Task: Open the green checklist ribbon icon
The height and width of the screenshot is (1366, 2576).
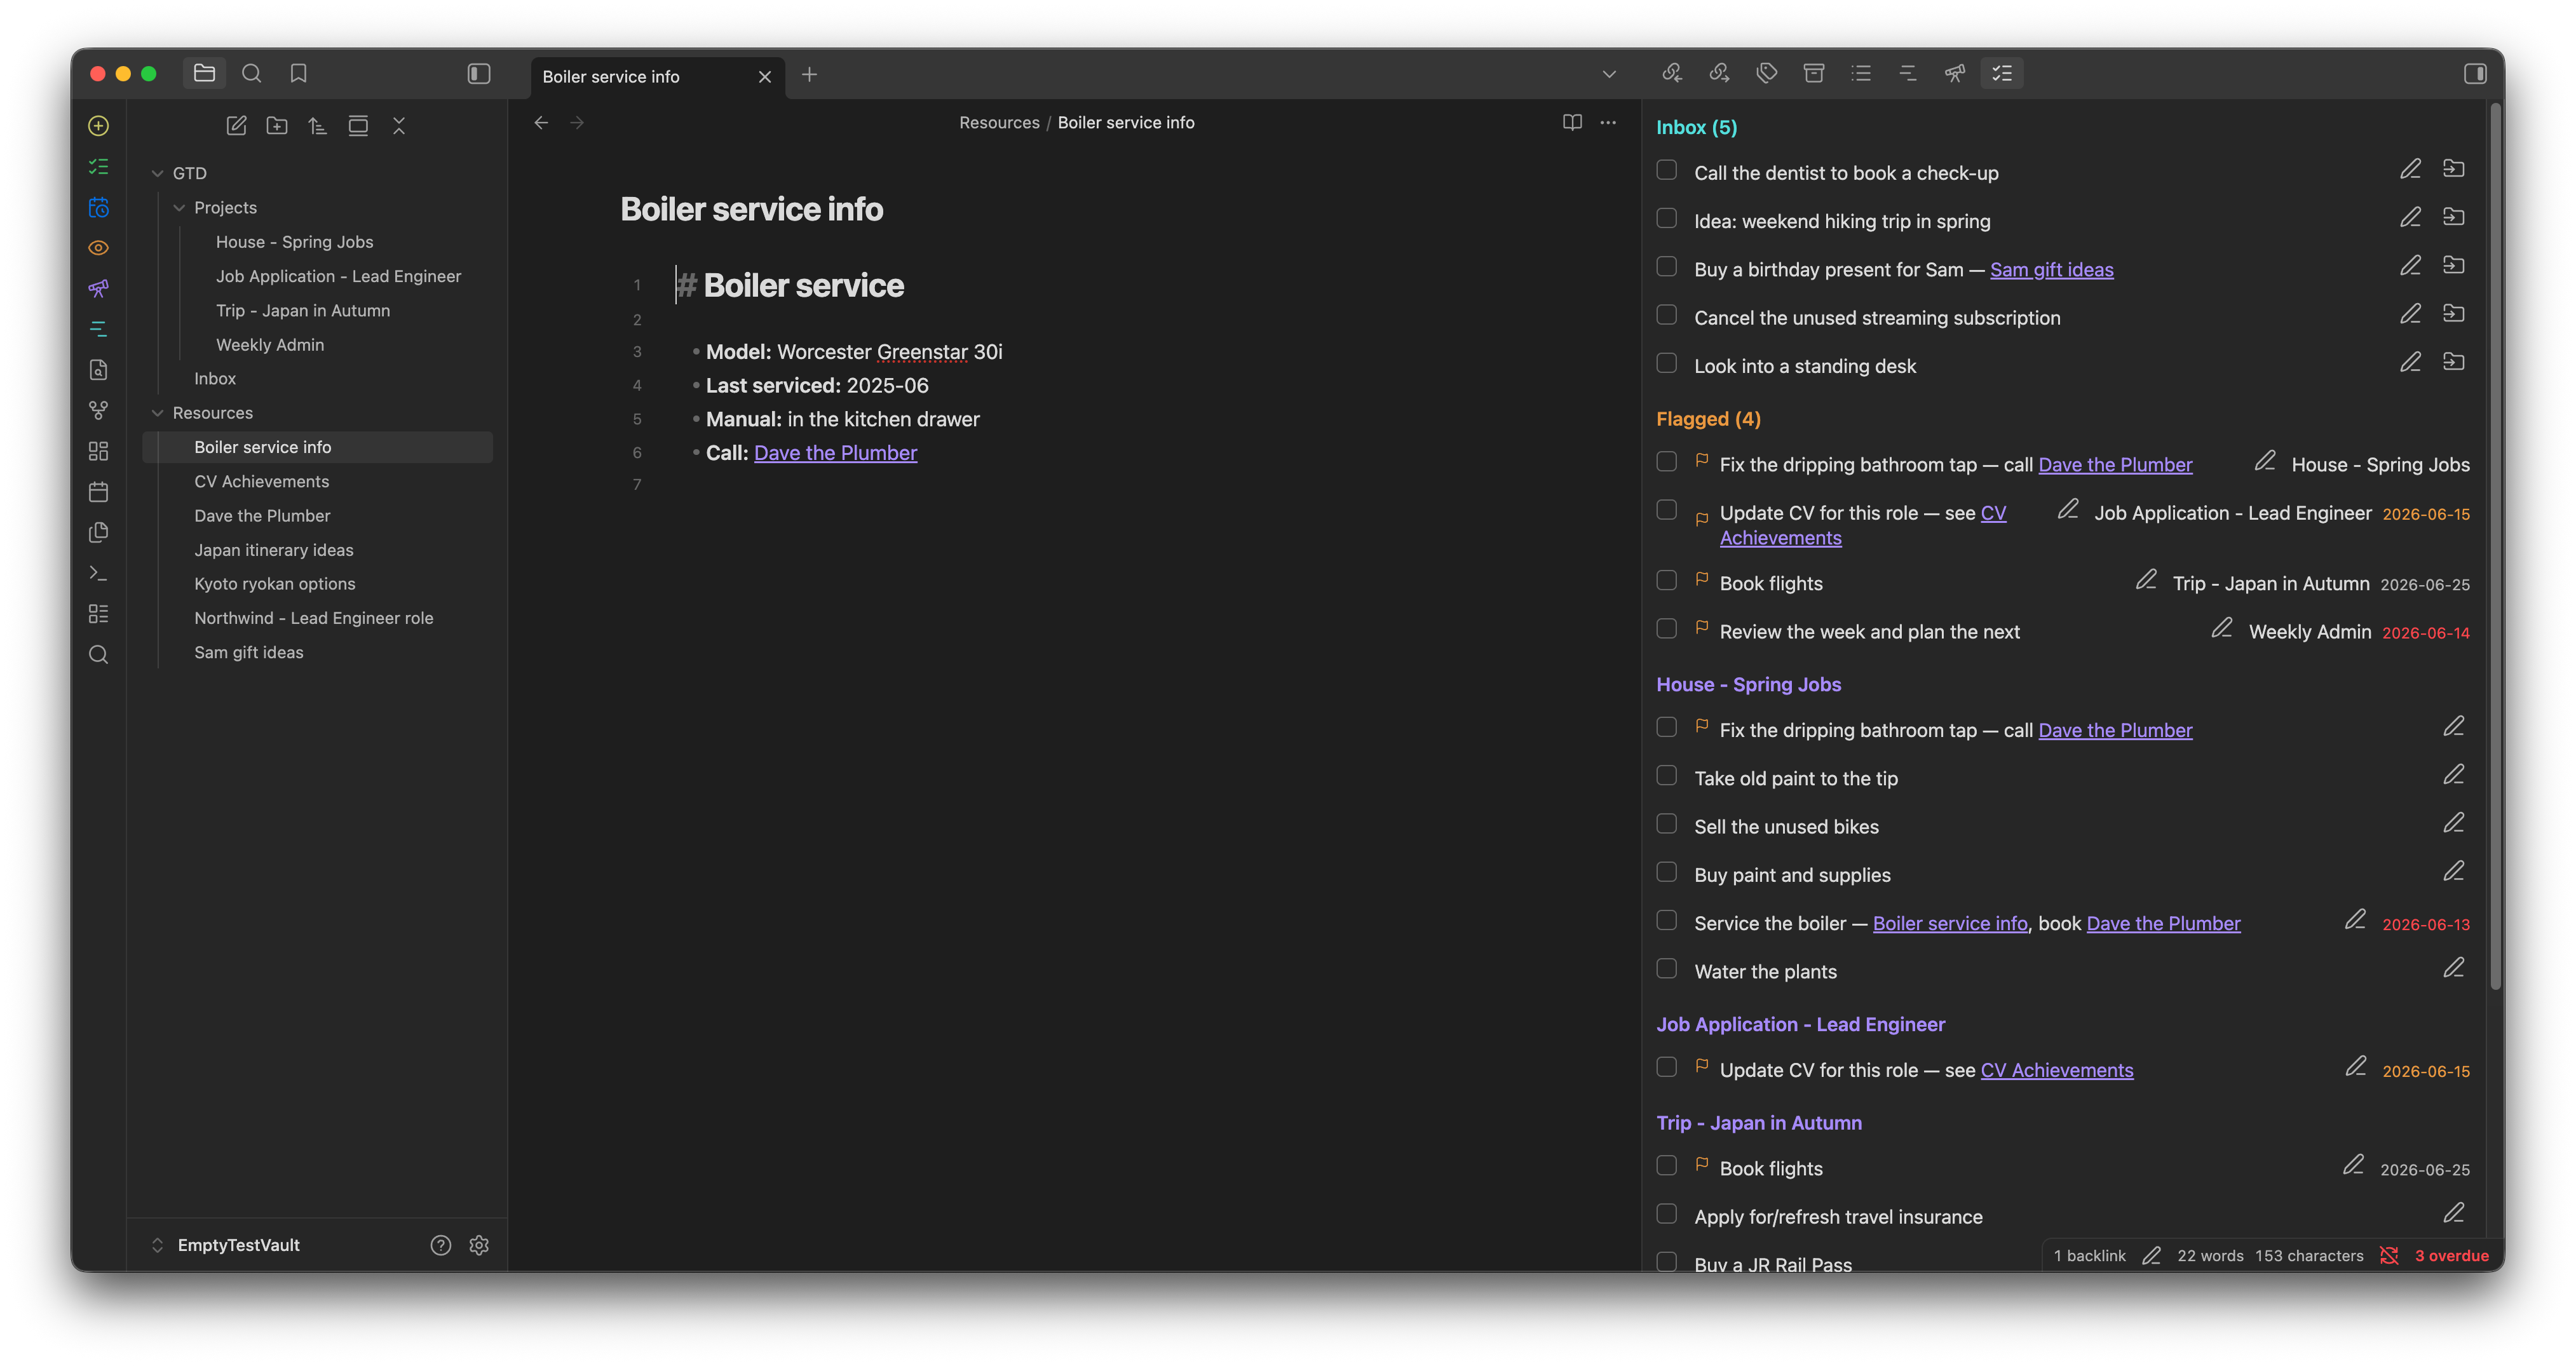Action: click(x=98, y=166)
